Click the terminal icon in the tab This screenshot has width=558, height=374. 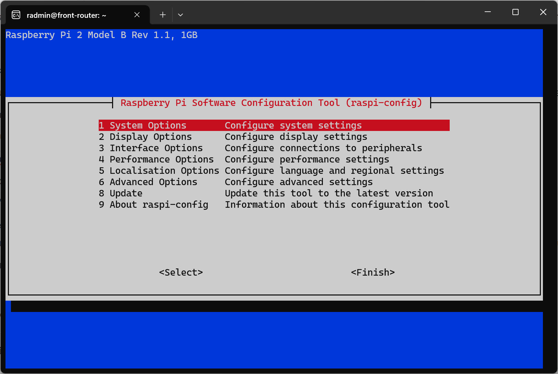coord(16,15)
